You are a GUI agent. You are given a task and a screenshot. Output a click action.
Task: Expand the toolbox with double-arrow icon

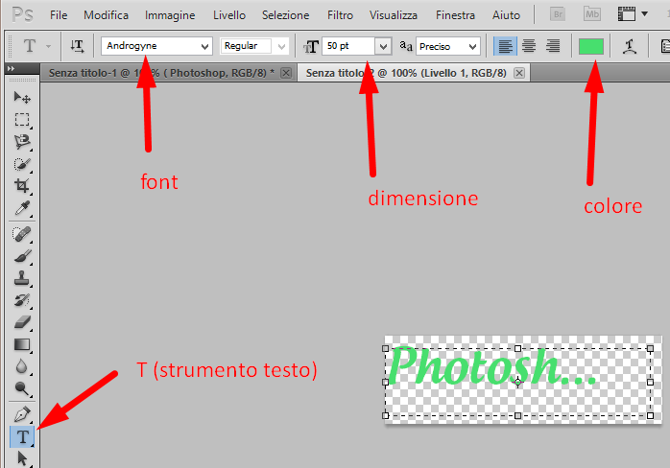(12, 68)
